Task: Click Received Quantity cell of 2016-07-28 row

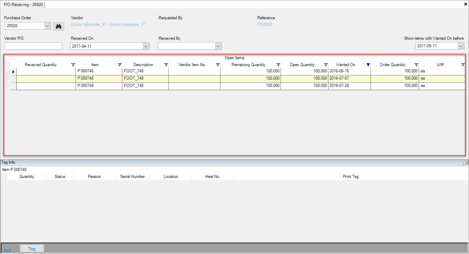Action: pos(46,86)
